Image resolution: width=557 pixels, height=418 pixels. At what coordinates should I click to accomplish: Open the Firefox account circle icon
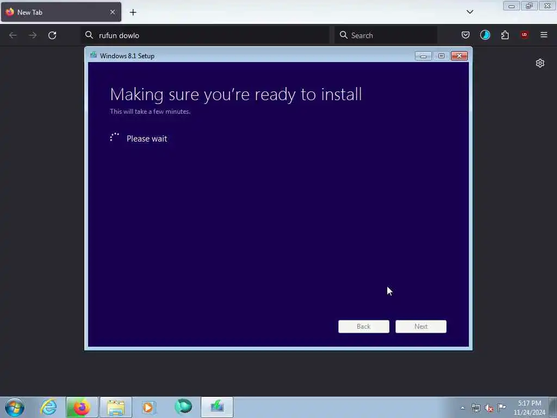[485, 35]
